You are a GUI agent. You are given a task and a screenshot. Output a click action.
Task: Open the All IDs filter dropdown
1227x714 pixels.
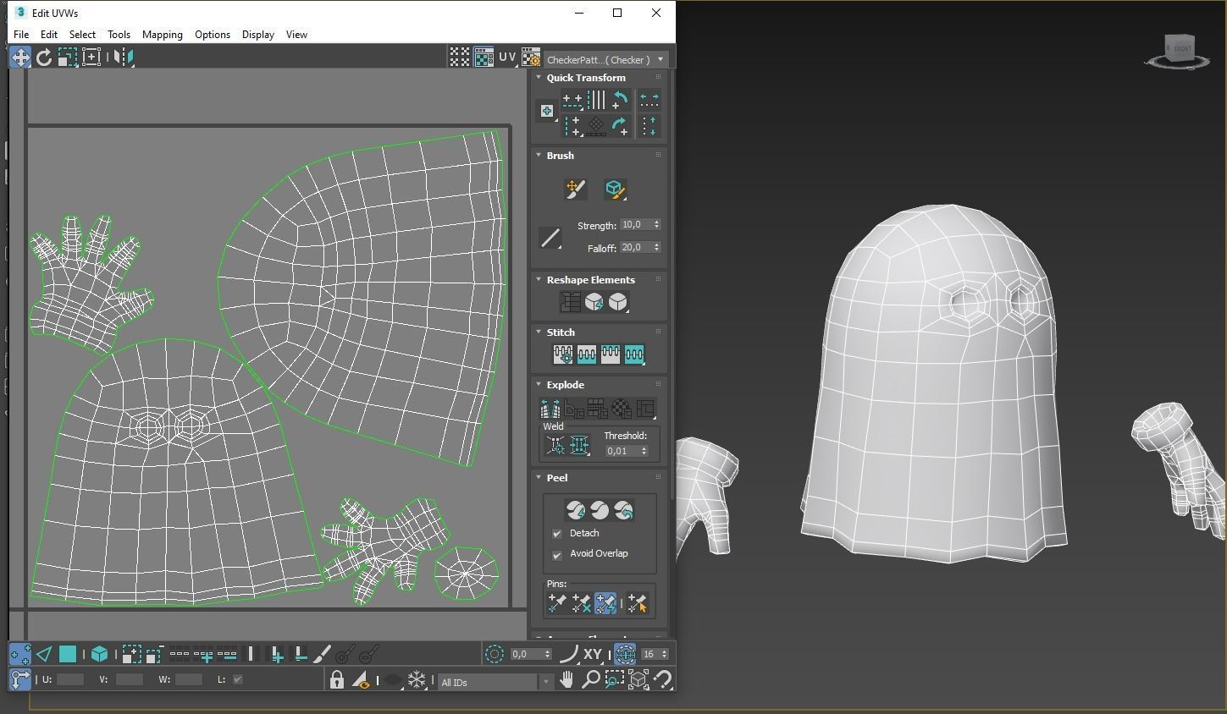click(545, 682)
